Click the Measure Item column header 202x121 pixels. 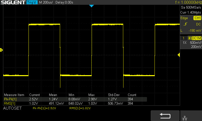coord(14,95)
